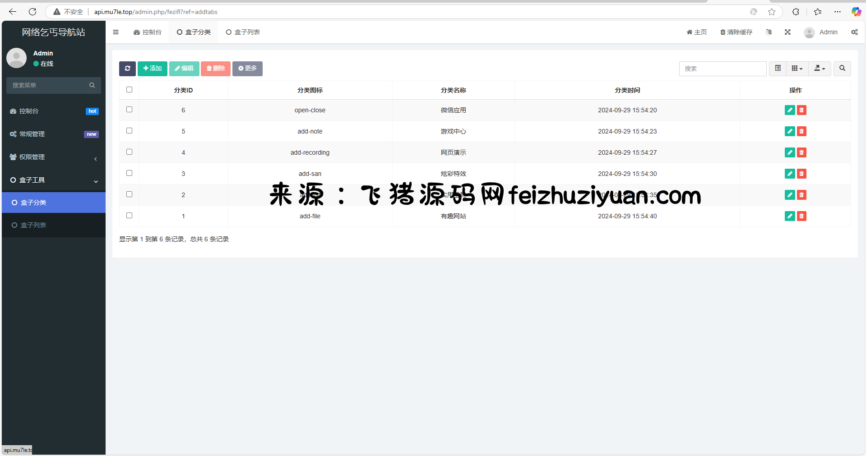This screenshot has height=456, width=866.
Task: Check the checkbox for open-close row
Action: pos(130,110)
